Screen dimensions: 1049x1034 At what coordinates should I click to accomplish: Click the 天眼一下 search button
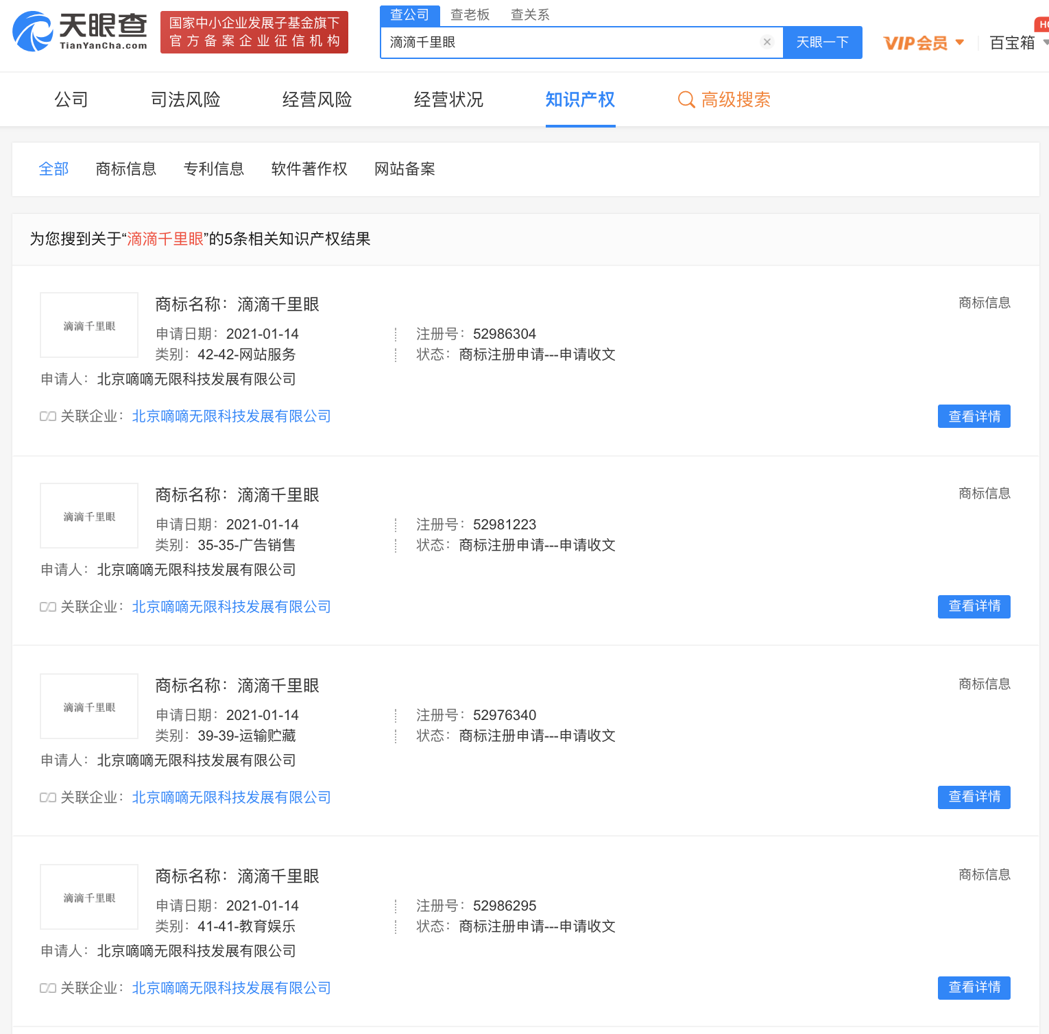click(x=822, y=42)
